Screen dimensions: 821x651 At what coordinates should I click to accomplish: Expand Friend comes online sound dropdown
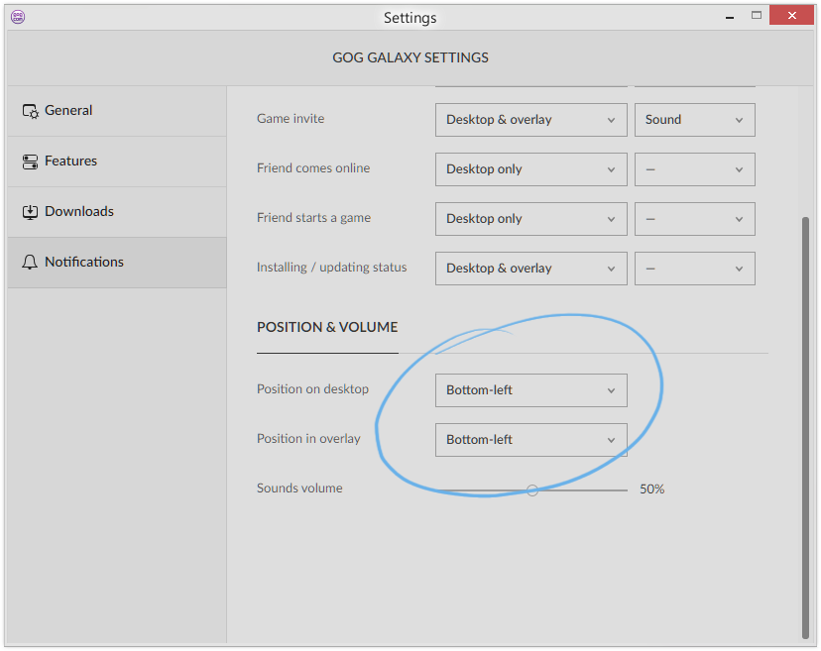pos(695,169)
